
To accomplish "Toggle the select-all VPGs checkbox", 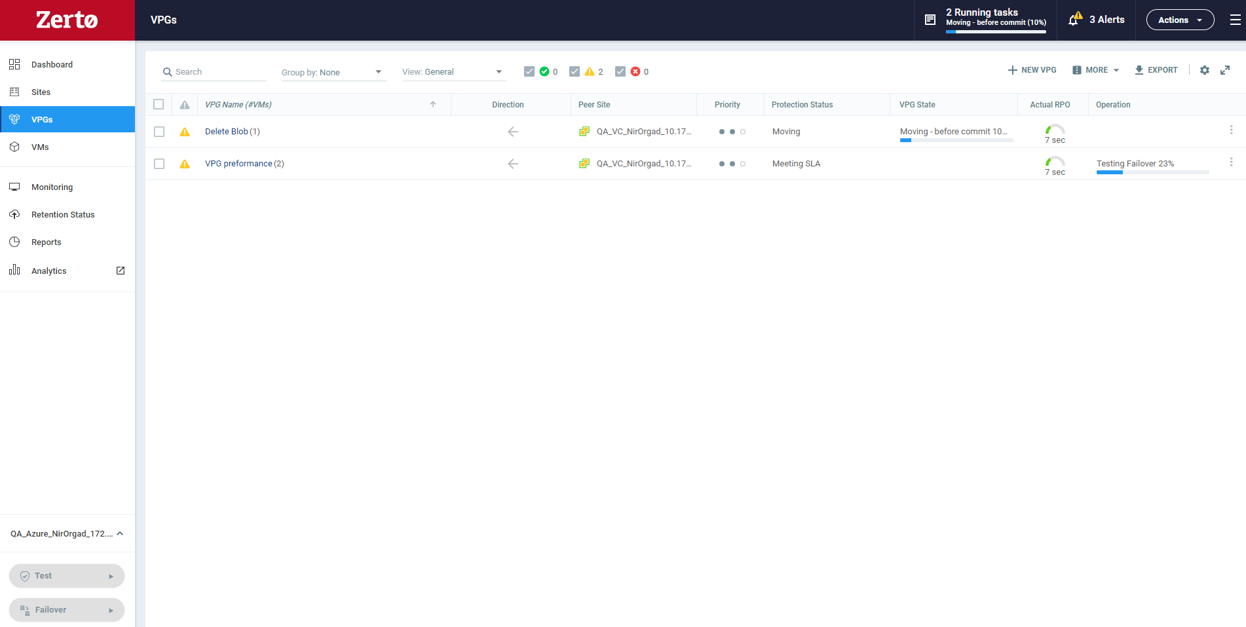I will [159, 104].
